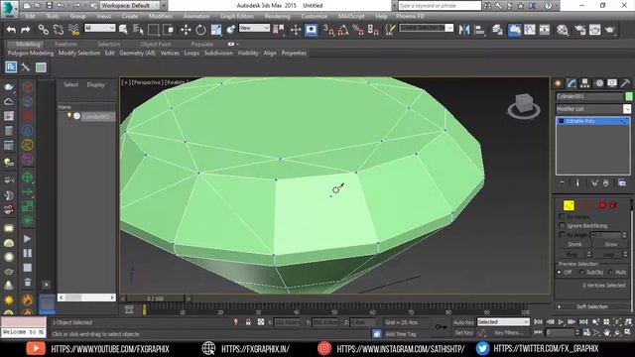635x357 pixels.
Task: Click the Loop selection button
Action: point(608,254)
